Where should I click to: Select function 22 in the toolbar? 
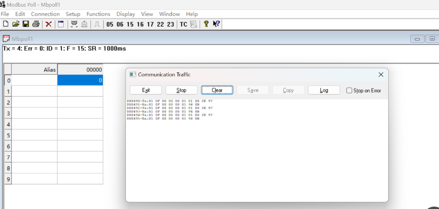point(161,24)
